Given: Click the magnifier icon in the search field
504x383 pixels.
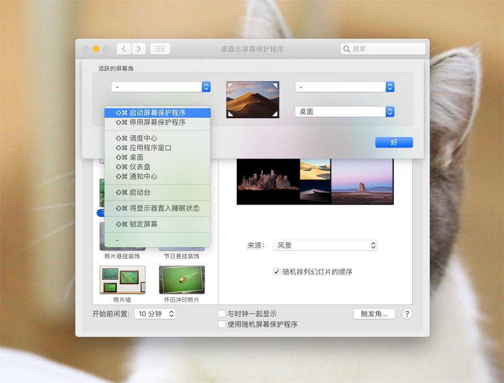Looking at the screenshot, I should coord(346,49).
